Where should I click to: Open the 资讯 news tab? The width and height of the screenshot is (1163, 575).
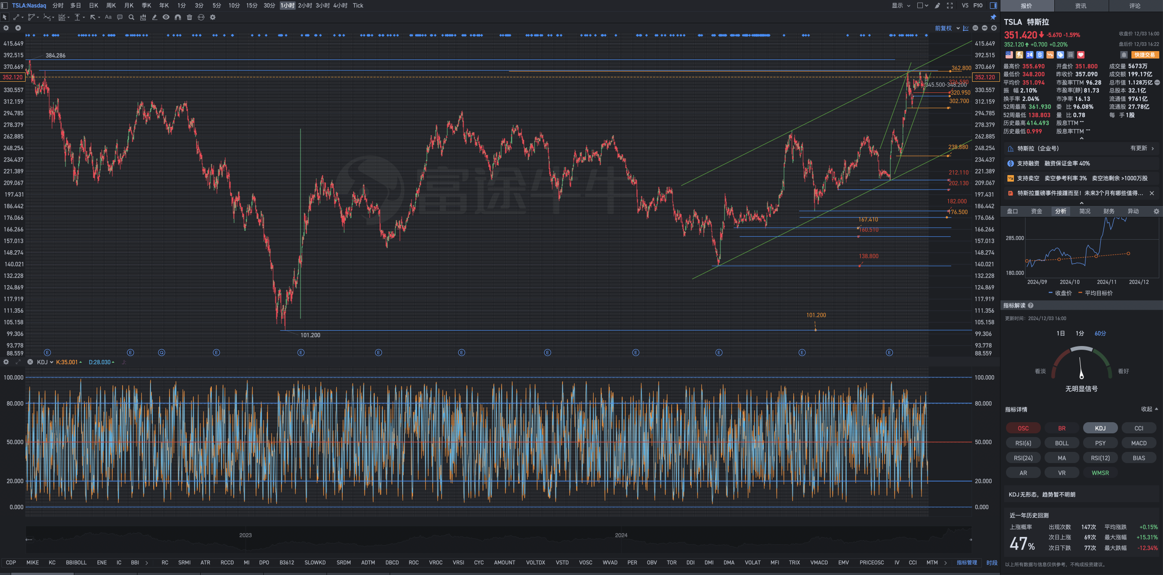1081,6
